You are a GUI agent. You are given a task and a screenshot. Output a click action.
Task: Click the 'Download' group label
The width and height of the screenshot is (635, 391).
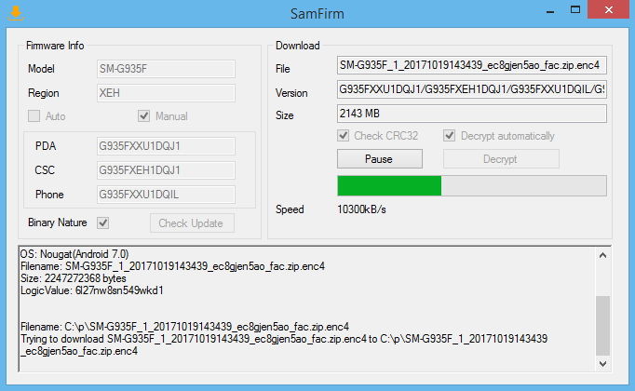click(x=298, y=46)
